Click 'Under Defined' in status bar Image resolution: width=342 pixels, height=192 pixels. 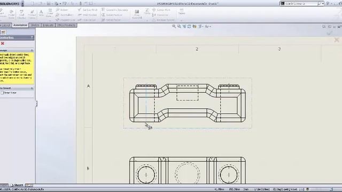tap(262, 189)
